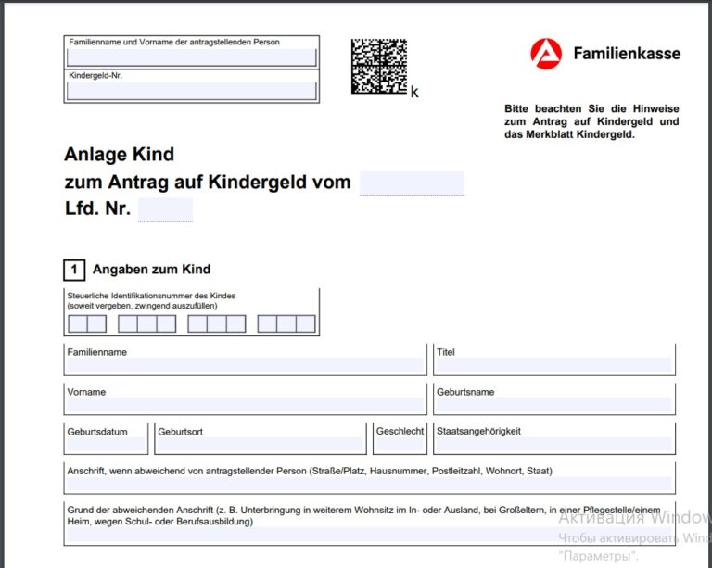This screenshot has height=568, width=712.
Task: Click the Grund der abweichenden Anschrift field
Action: pos(369,536)
